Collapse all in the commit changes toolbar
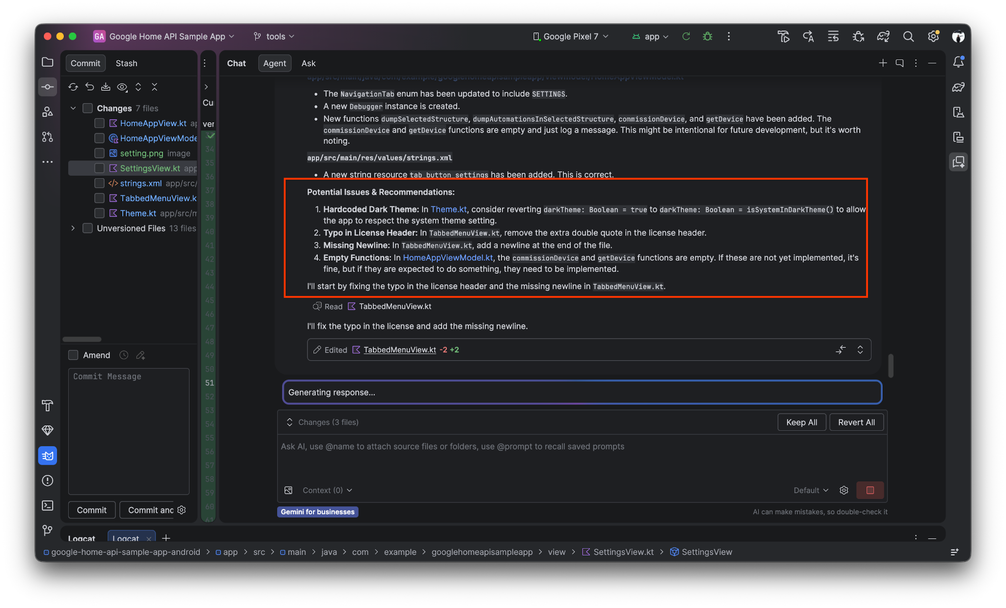This screenshot has height=608, width=1006. [155, 87]
